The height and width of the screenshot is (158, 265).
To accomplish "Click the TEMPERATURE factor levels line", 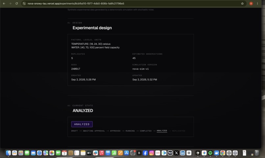I will [x=91, y=44].
